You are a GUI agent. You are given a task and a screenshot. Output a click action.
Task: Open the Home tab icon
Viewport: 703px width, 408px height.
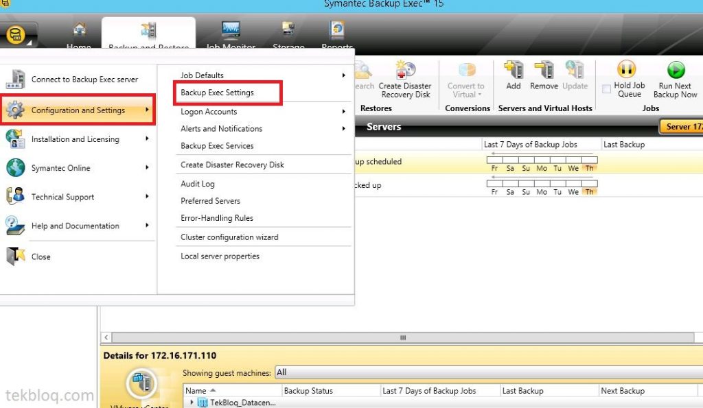(80, 29)
